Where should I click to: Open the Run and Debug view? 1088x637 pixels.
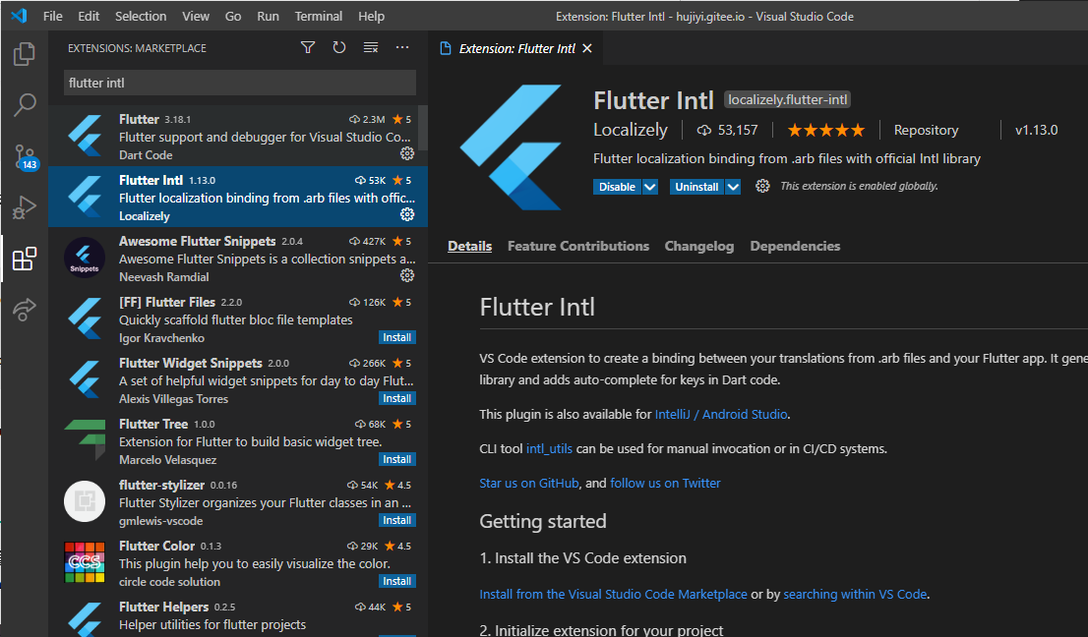[x=25, y=207]
